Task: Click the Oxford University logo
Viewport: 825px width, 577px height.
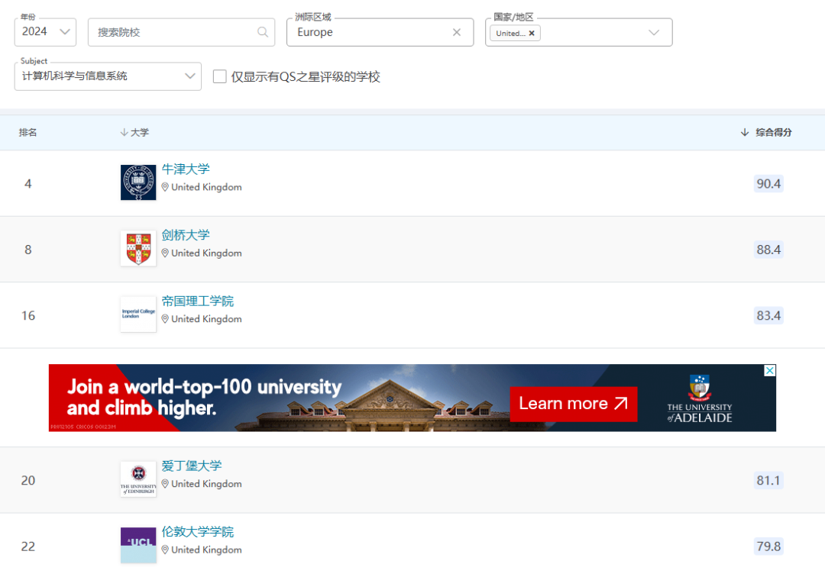Action: pyautogui.click(x=138, y=182)
